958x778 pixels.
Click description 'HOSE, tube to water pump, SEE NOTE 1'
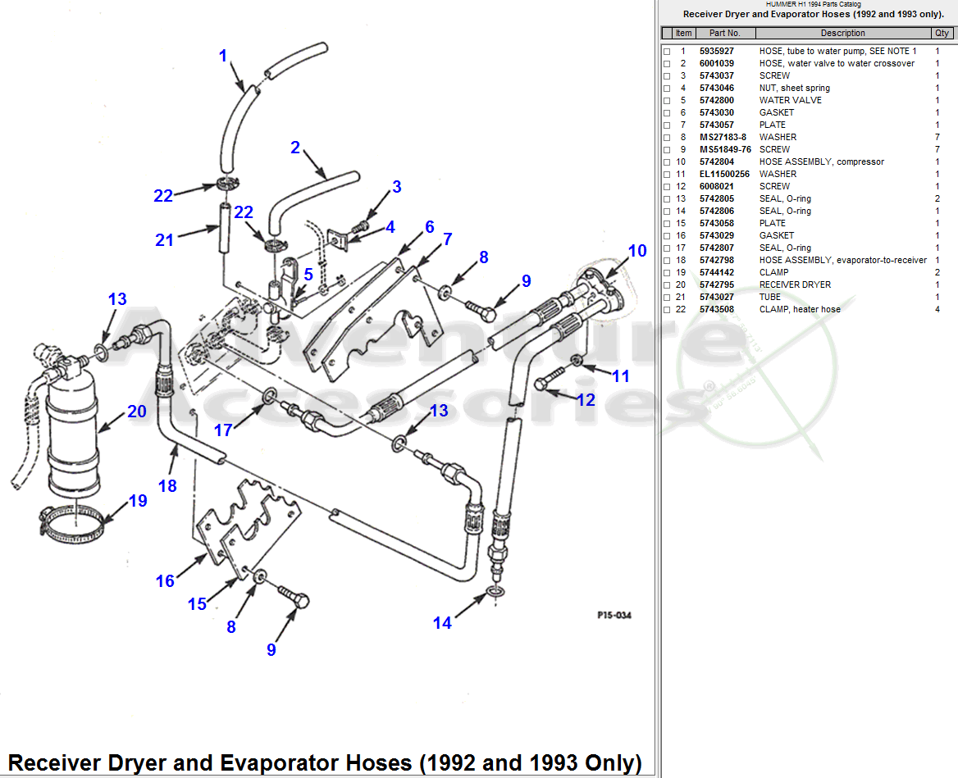[x=838, y=52]
